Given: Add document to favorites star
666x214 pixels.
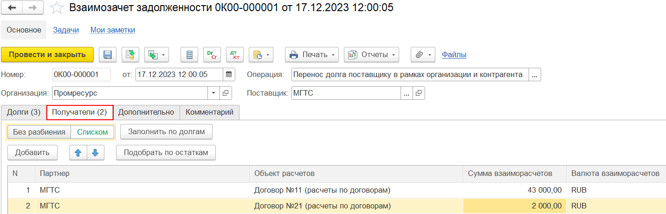Looking at the screenshot, I should point(57,8).
